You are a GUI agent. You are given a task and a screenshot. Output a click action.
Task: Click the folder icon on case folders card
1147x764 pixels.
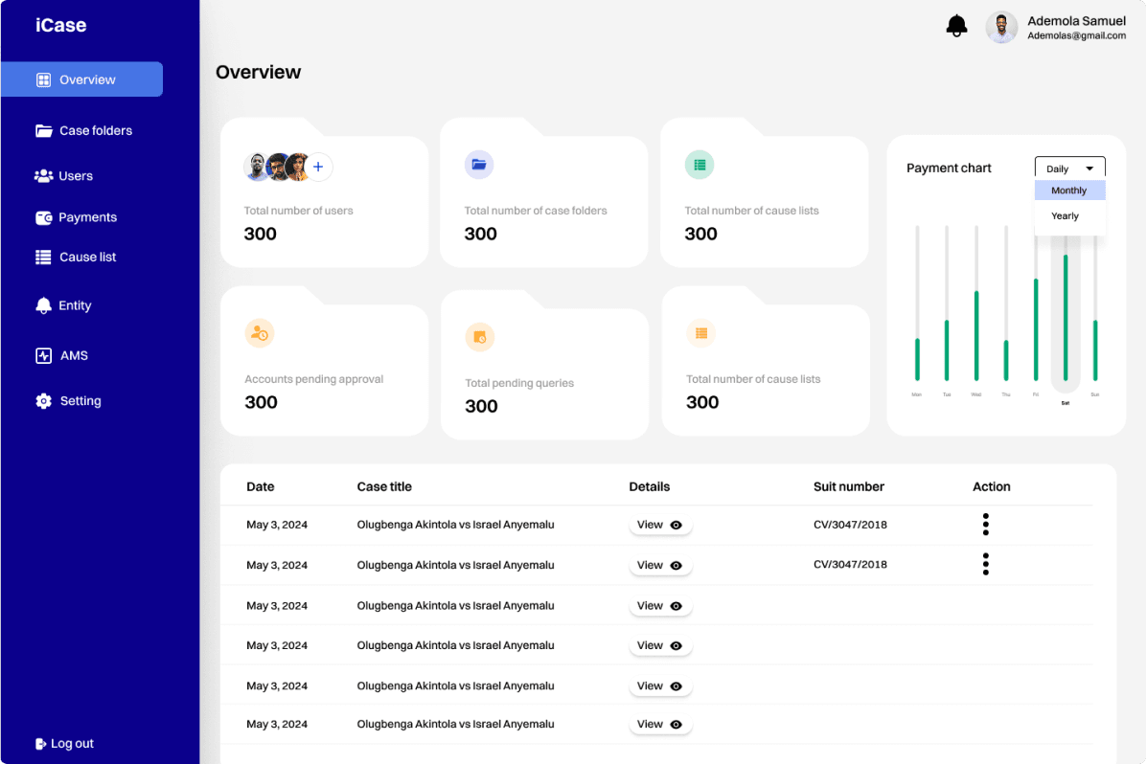[x=479, y=165]
